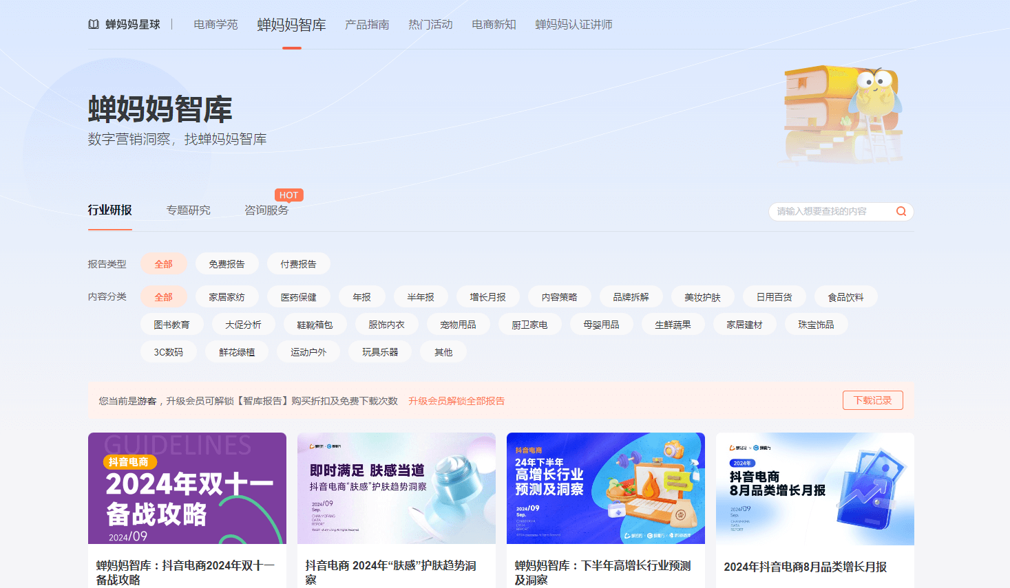Choose the 品牌拆解 category
The height and width of the screenshot is (588, 1010).
(x=631, y=297)
